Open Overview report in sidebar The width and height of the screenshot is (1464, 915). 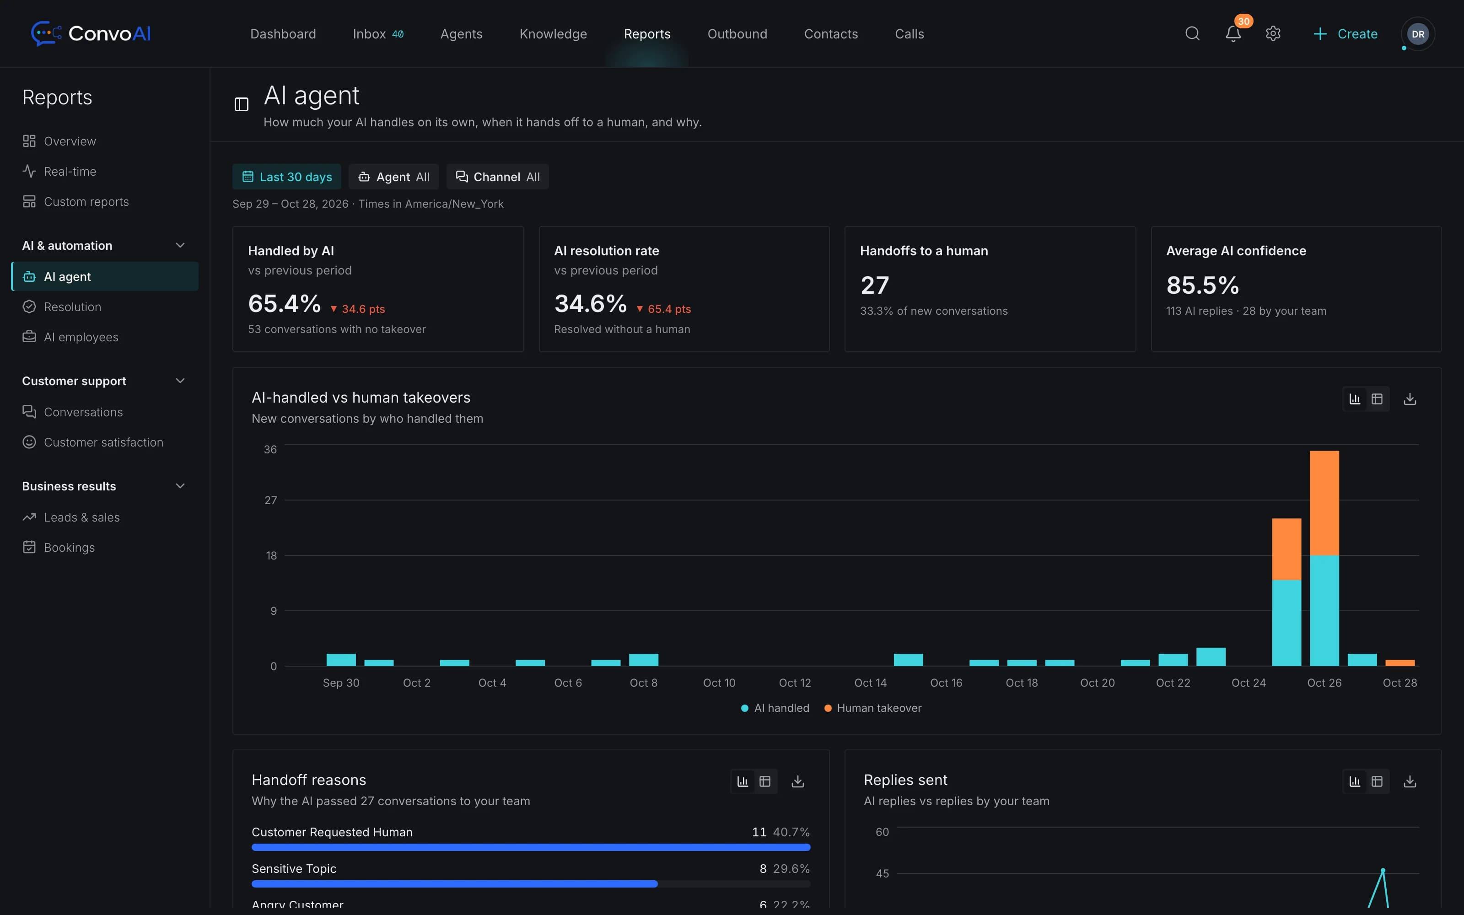click(104, 141)
